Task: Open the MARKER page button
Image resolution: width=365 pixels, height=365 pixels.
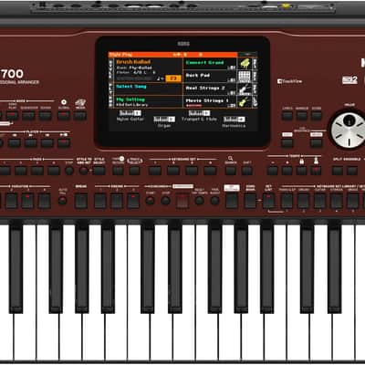Action: click(302, 115)
